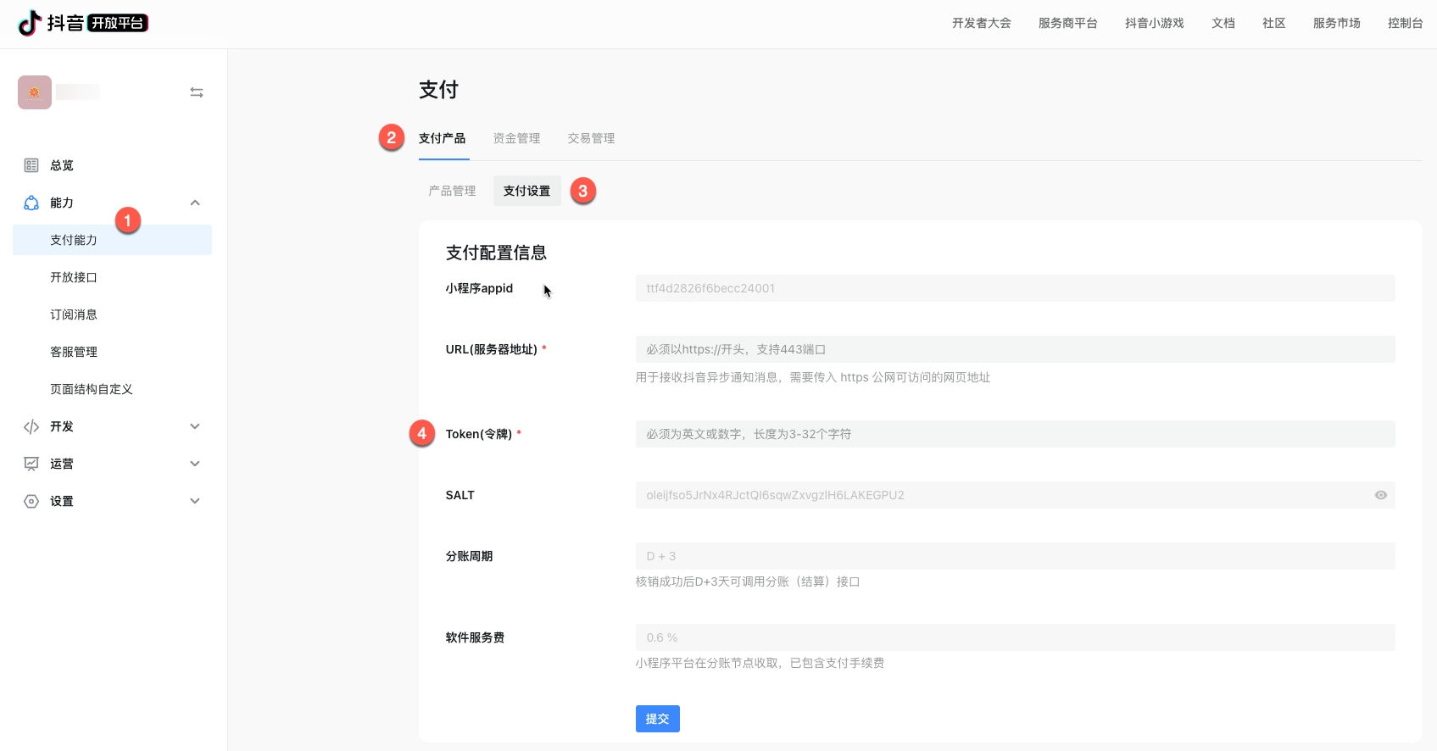1437x751 pixels.
Task: Click the 提交 submit button
Action: [x=657, y=719]
